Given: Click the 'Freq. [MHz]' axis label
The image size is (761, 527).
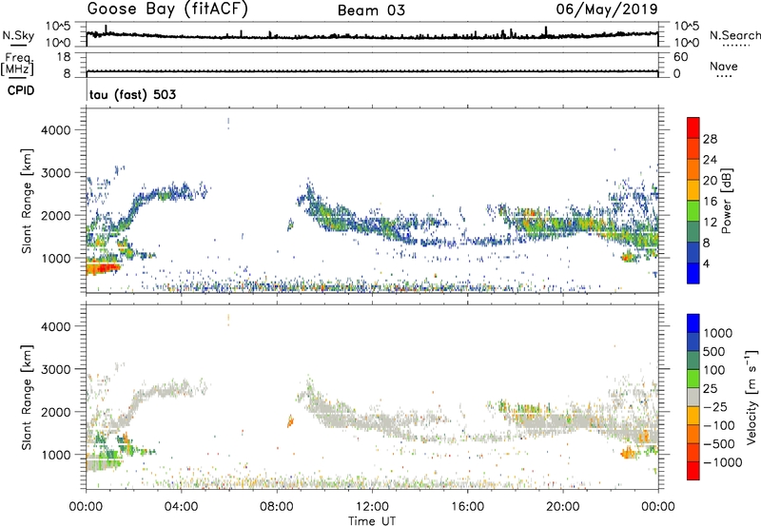Looking at the screenshot, I should pos(17,65).
